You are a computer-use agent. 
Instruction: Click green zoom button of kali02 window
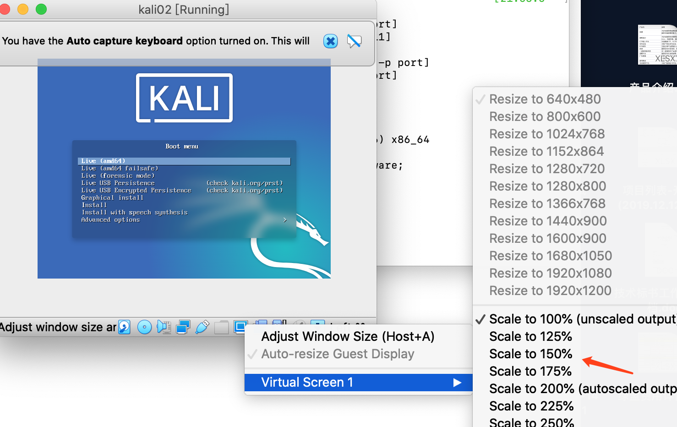[x=41, y=9]
